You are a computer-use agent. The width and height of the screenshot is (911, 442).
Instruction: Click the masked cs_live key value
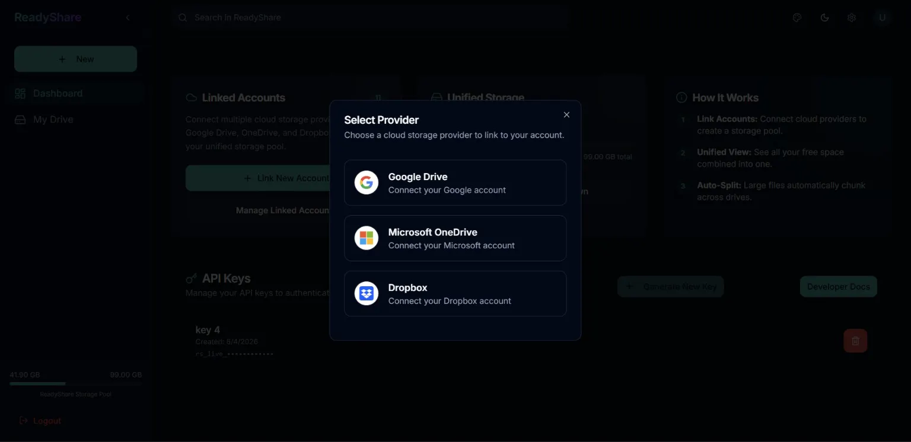tap(234, 354)
